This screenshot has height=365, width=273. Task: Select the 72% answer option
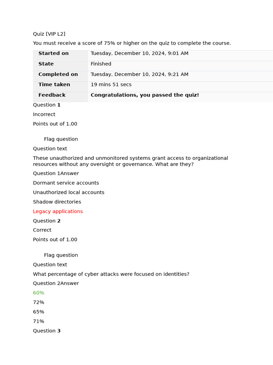(39, 302)
